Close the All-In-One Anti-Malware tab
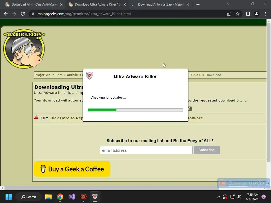 (x=61, y=4)
